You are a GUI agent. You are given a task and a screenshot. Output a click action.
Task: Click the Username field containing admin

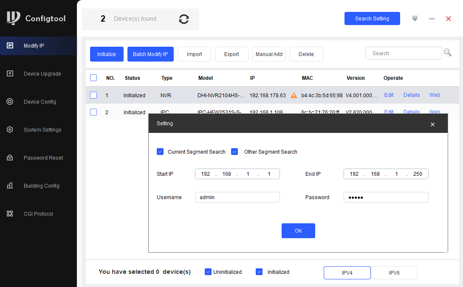click(x=237, y=197)
